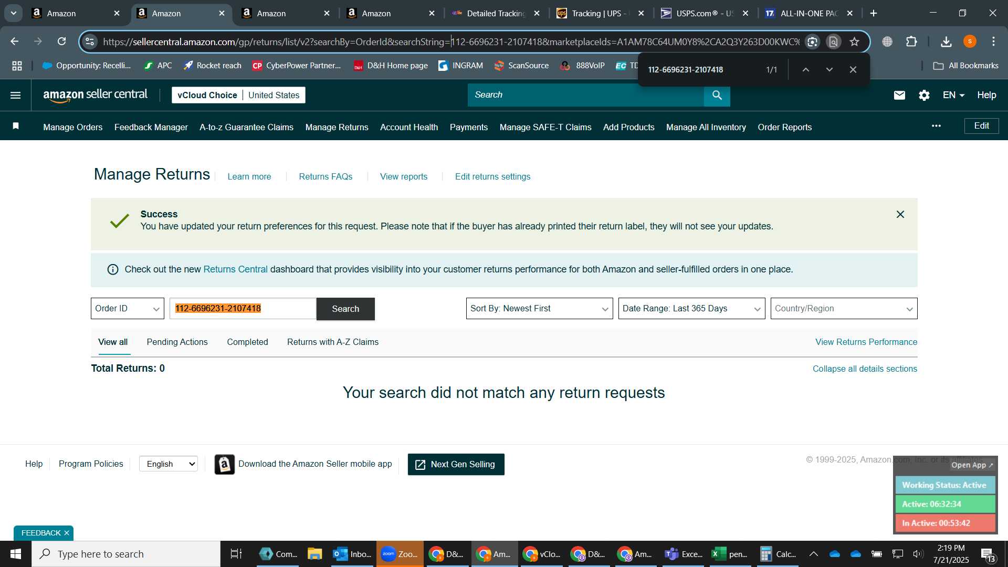
Task: Click the bookmark flag icon in nav bar
Action: click(x=16, y=126)
